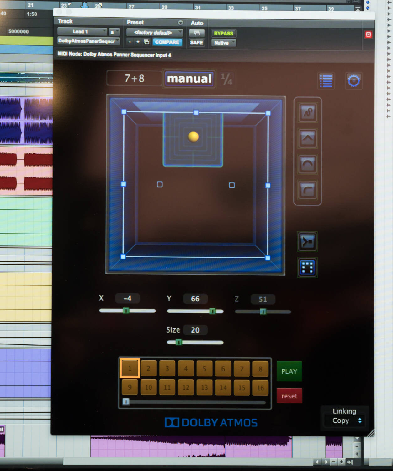
Task: Click the horizontal zoom out minus button
Action: (334, 462)
